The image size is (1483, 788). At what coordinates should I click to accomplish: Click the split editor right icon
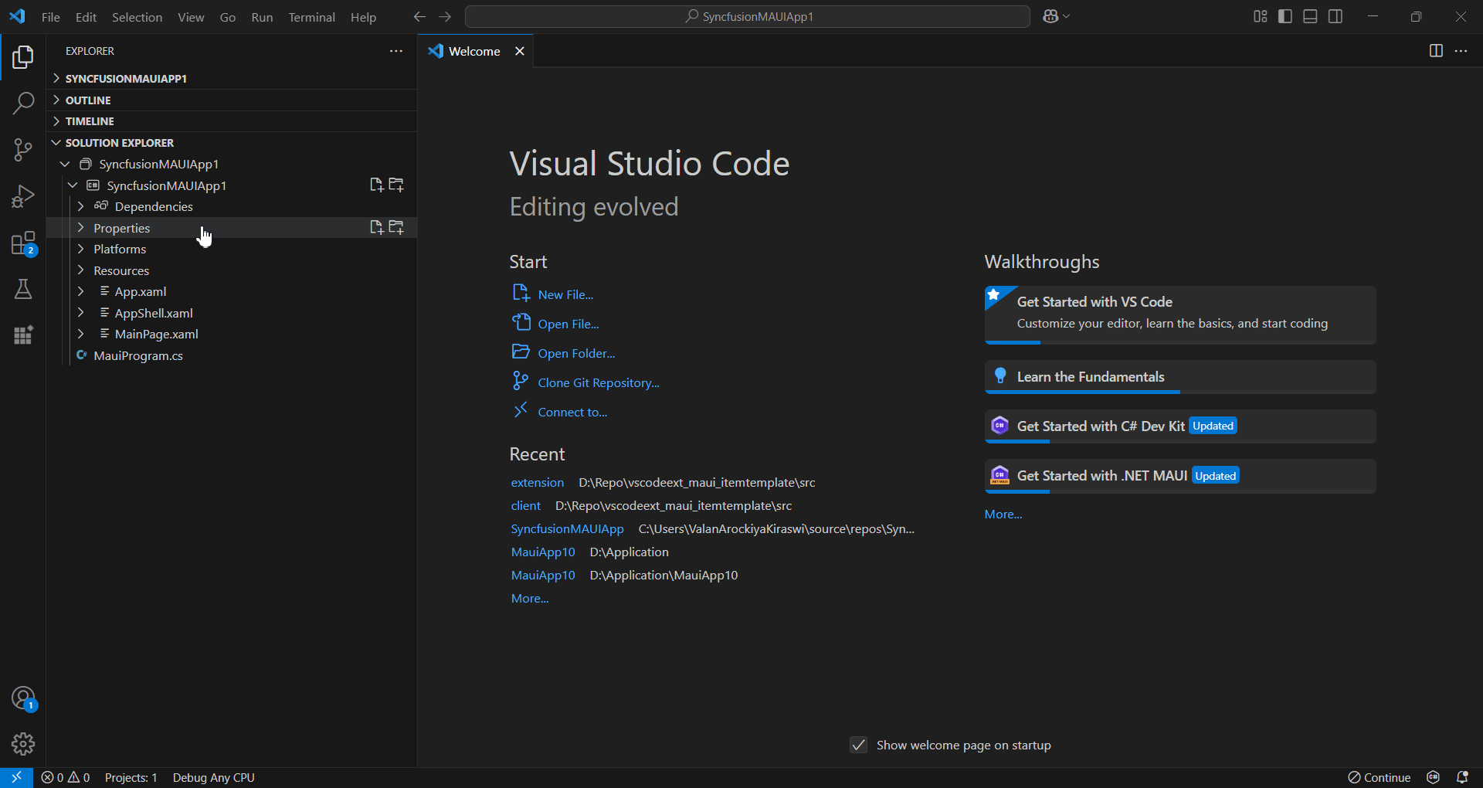(x=1436, y=51)
